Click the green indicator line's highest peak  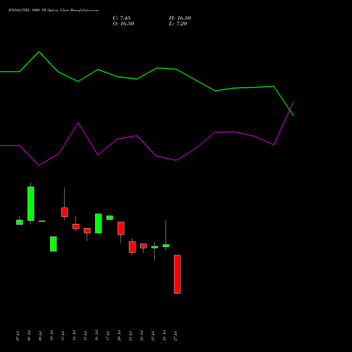[39, 52]
